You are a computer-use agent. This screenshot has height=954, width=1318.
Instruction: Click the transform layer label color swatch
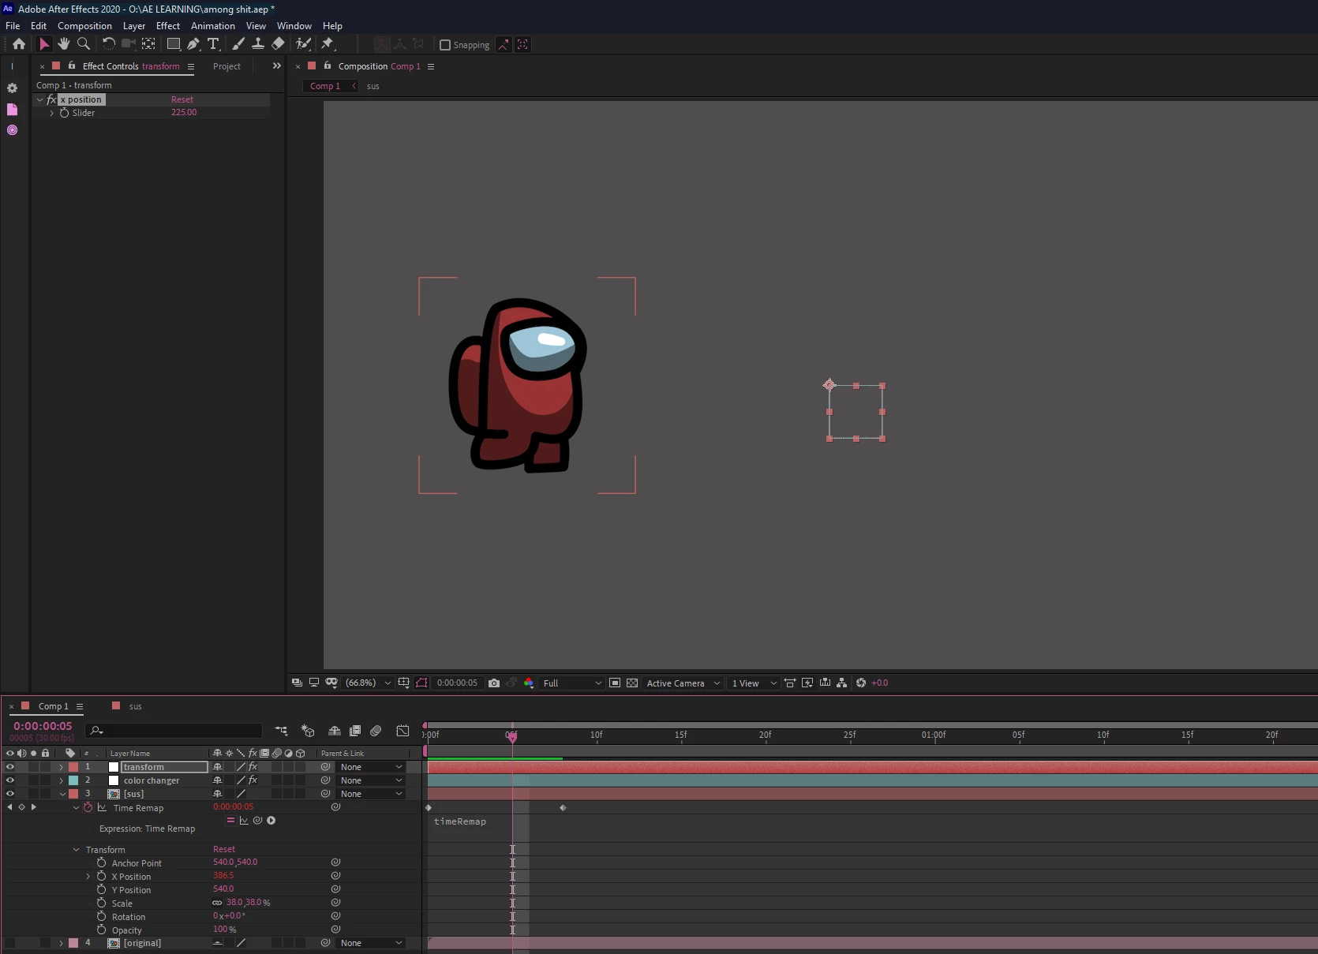[x=73, y=767]
